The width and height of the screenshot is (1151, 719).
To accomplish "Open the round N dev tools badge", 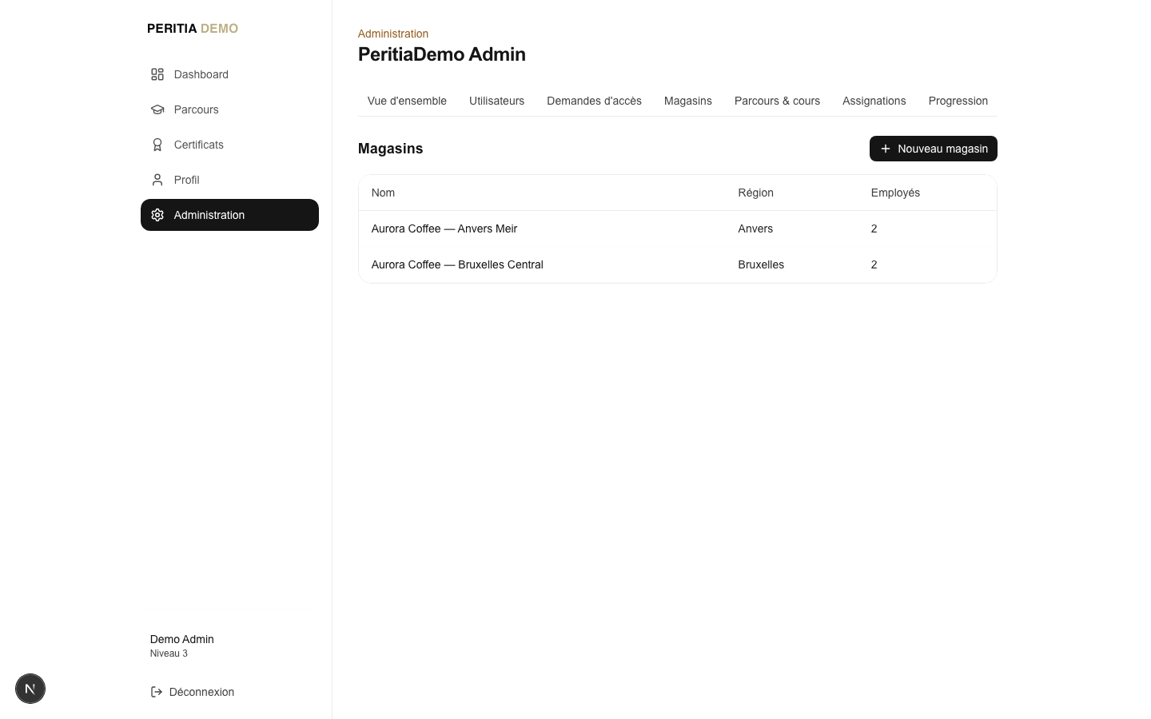I will coord(30,689).
